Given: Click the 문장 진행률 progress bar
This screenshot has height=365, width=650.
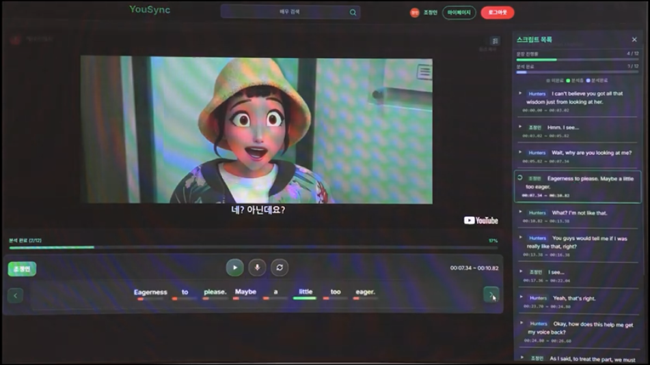Looking at the screenshot, I should click(577, 60).
